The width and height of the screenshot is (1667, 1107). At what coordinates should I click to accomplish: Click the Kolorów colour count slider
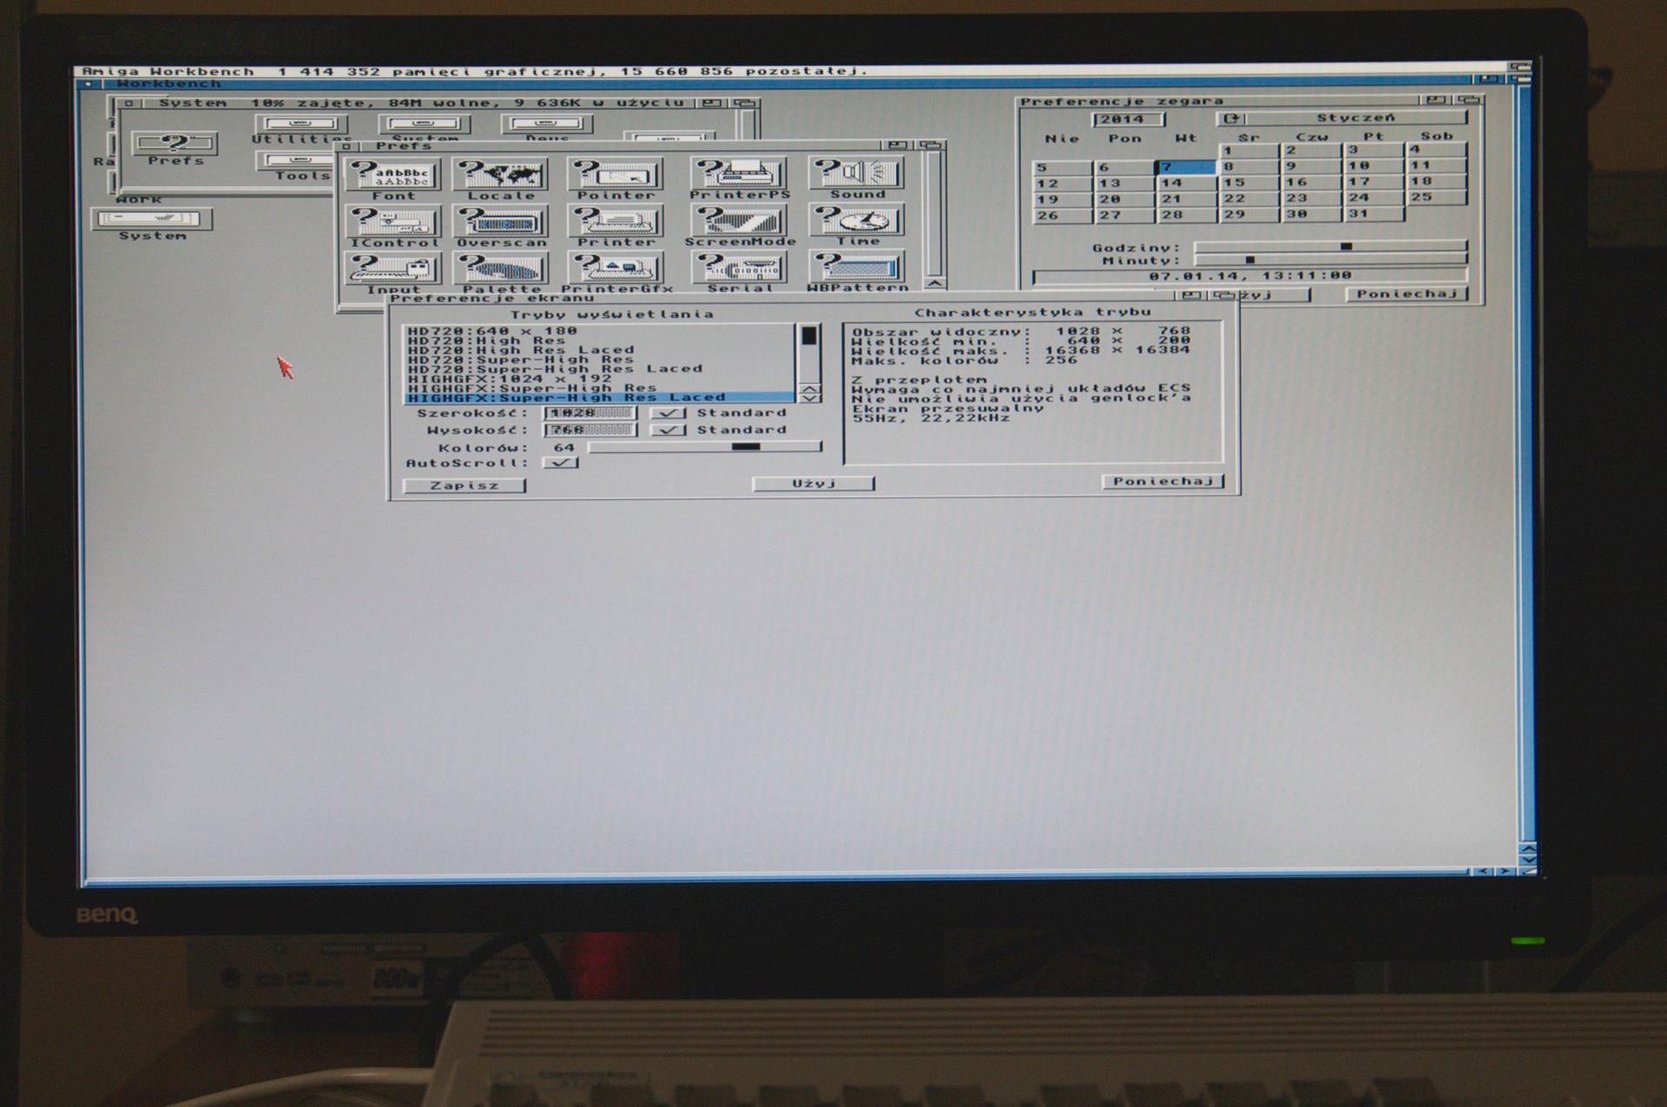pos(704,447)
